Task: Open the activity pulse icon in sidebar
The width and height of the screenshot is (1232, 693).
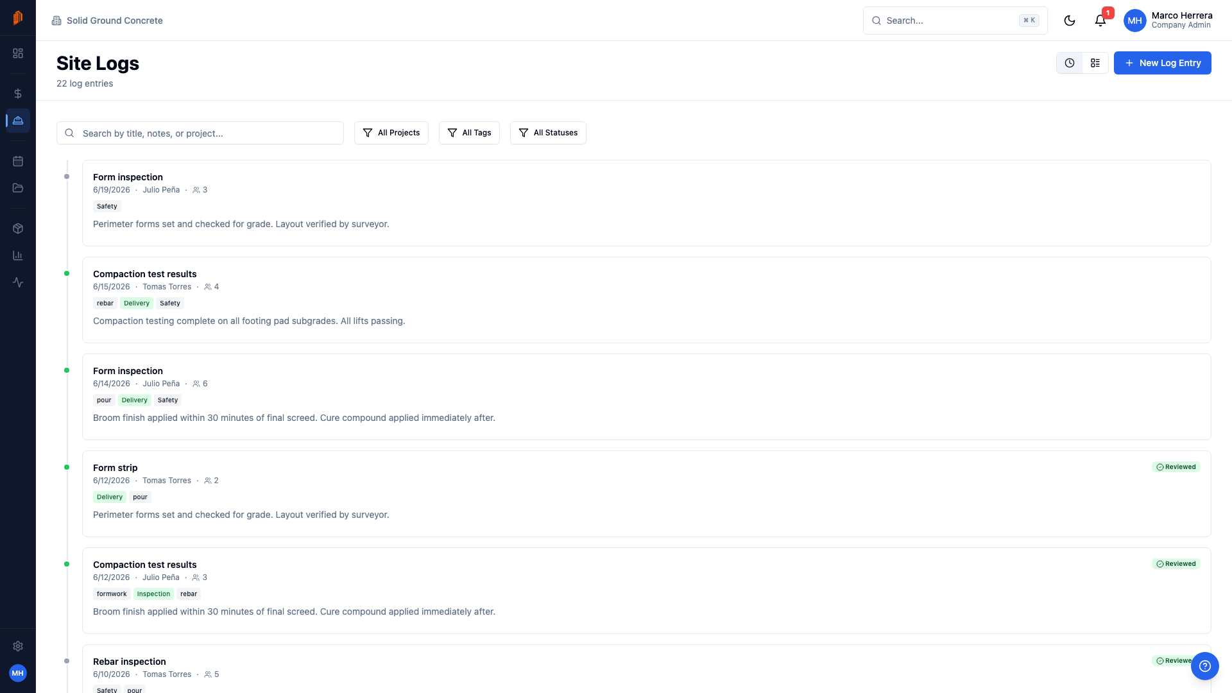Action: tap(18, 282)
